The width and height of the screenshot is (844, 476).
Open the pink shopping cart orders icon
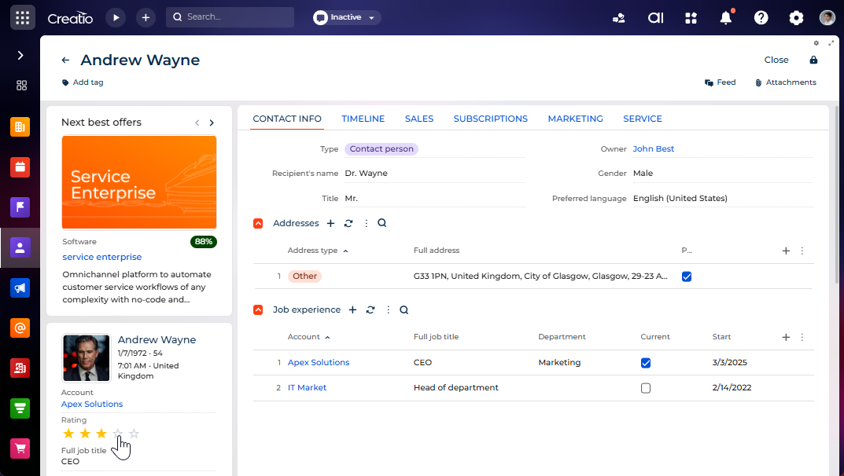click(x=20, y=449)
